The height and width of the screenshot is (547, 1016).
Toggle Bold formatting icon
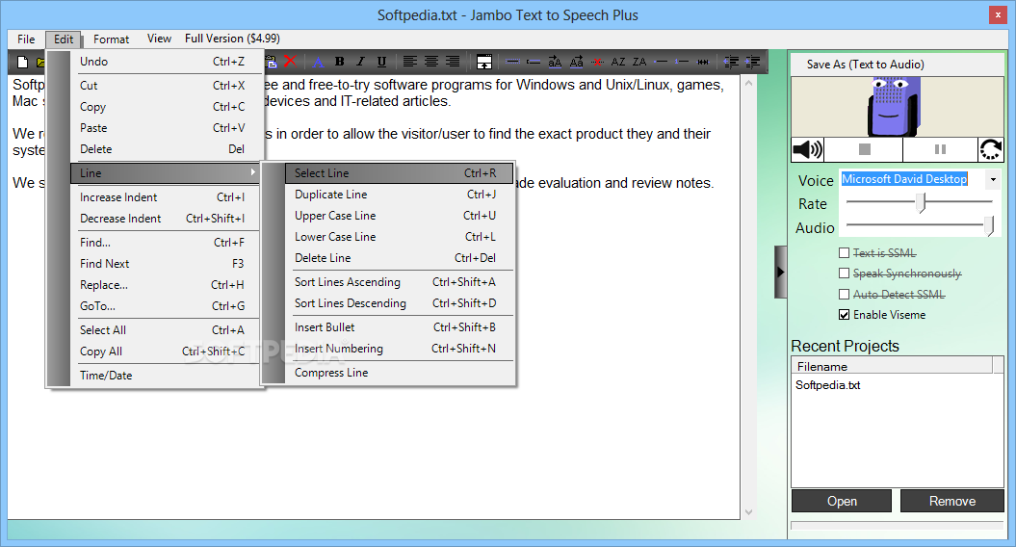pyautogui.click(x=339, y=62)
